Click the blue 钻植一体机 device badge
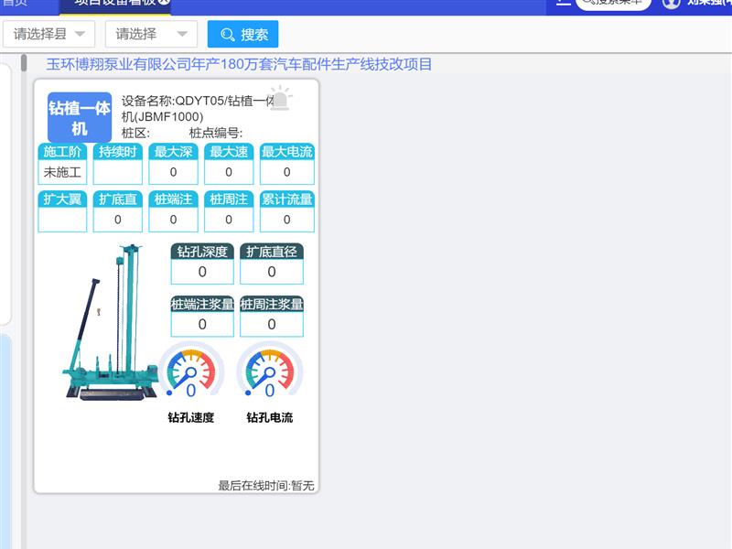This screenshot has height=549, width=732. point(80,117)
